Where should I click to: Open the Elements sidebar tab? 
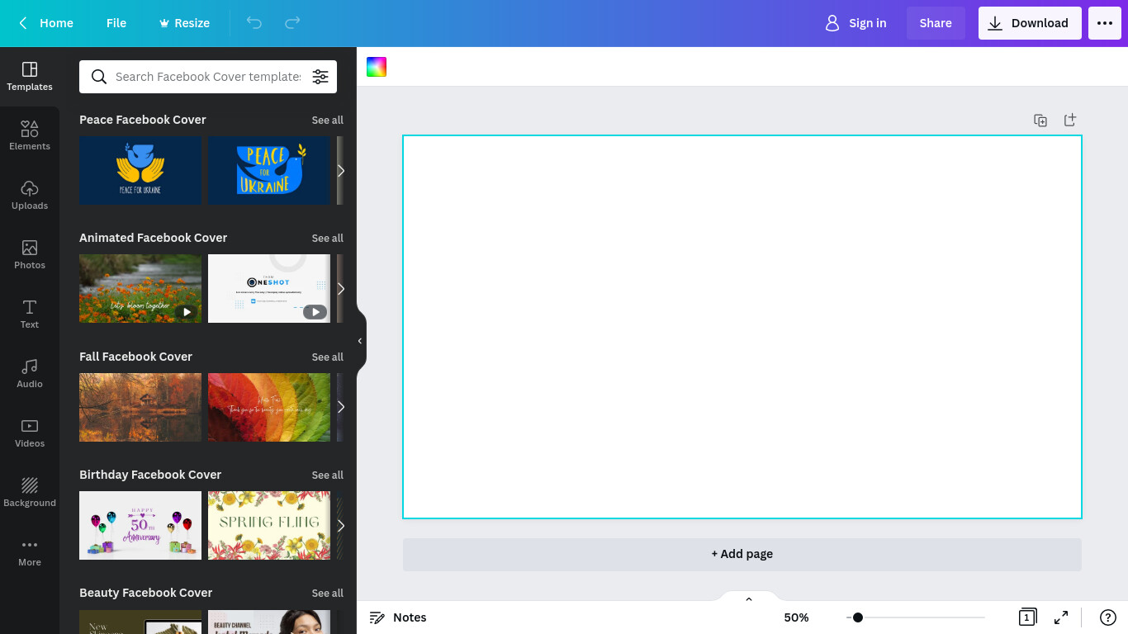[x=30, y=136]
